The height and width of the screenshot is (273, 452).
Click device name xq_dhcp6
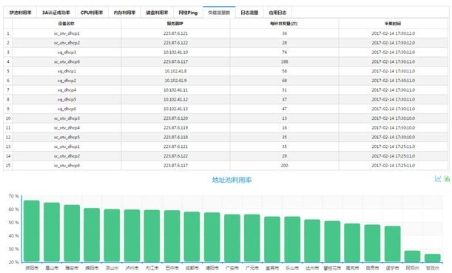[67, 109]
